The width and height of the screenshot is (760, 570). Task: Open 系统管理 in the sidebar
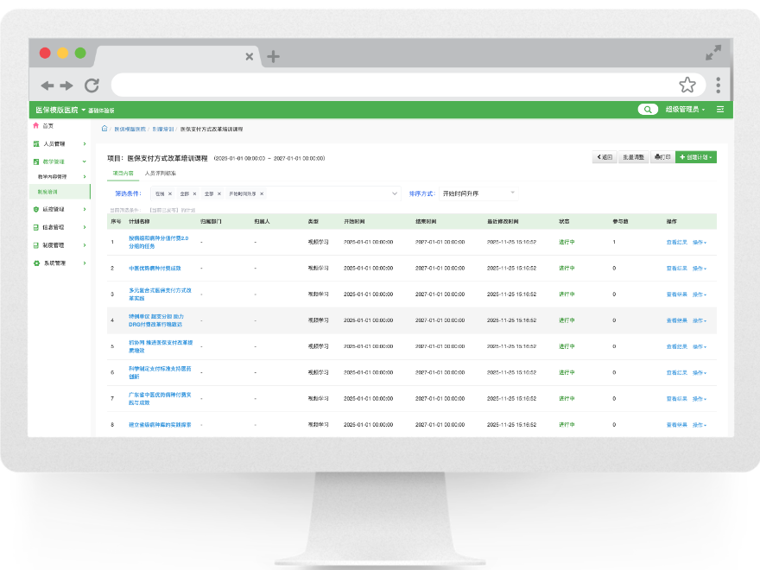(60, 263)
